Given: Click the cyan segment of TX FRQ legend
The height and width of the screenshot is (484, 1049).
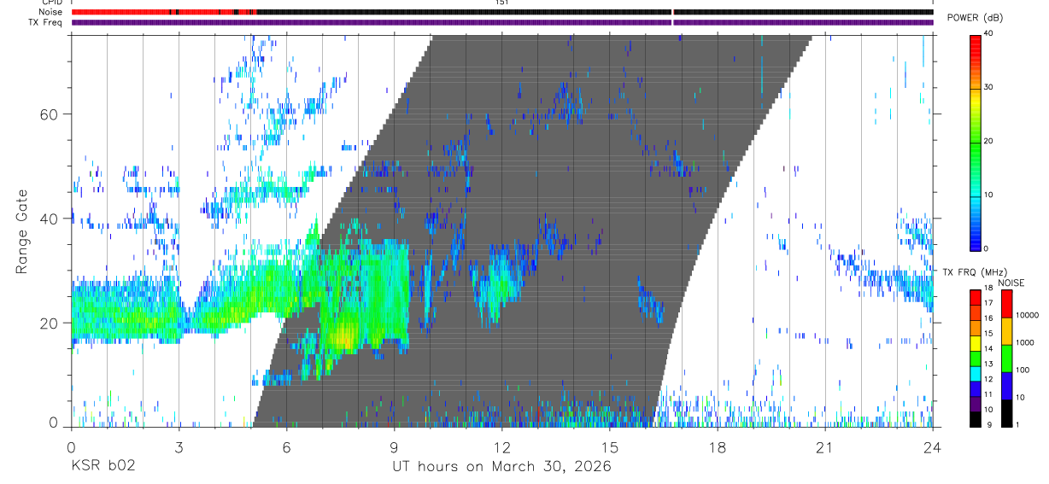Looking at the screenshot, I should (x=976, y=374).
